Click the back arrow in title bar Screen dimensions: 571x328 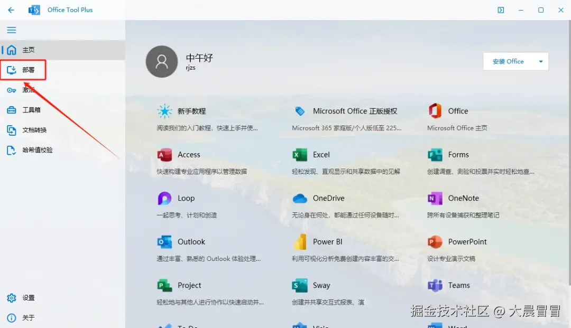(x=11, y=10)
